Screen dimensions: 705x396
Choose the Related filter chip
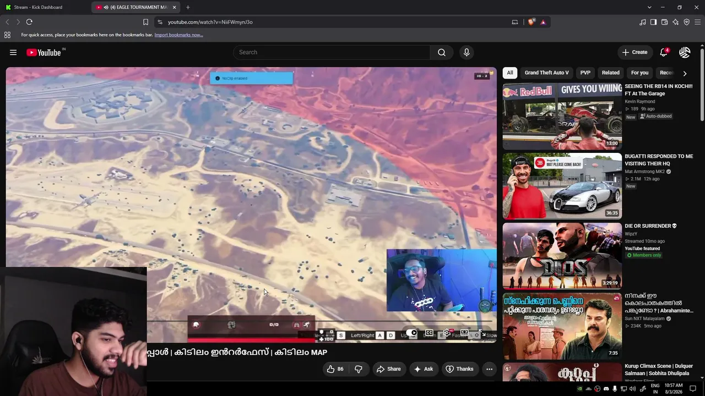coord(610,73)
